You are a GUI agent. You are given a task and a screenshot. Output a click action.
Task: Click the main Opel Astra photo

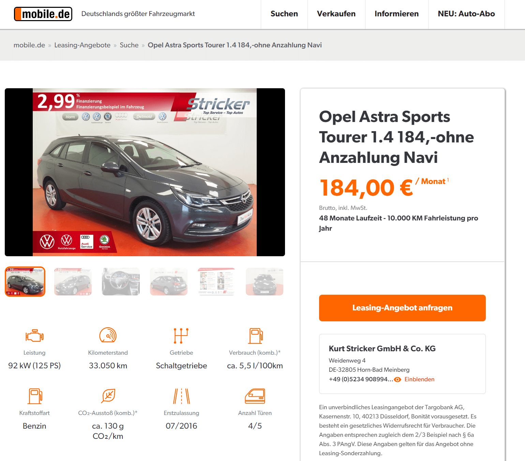(145, 172)
